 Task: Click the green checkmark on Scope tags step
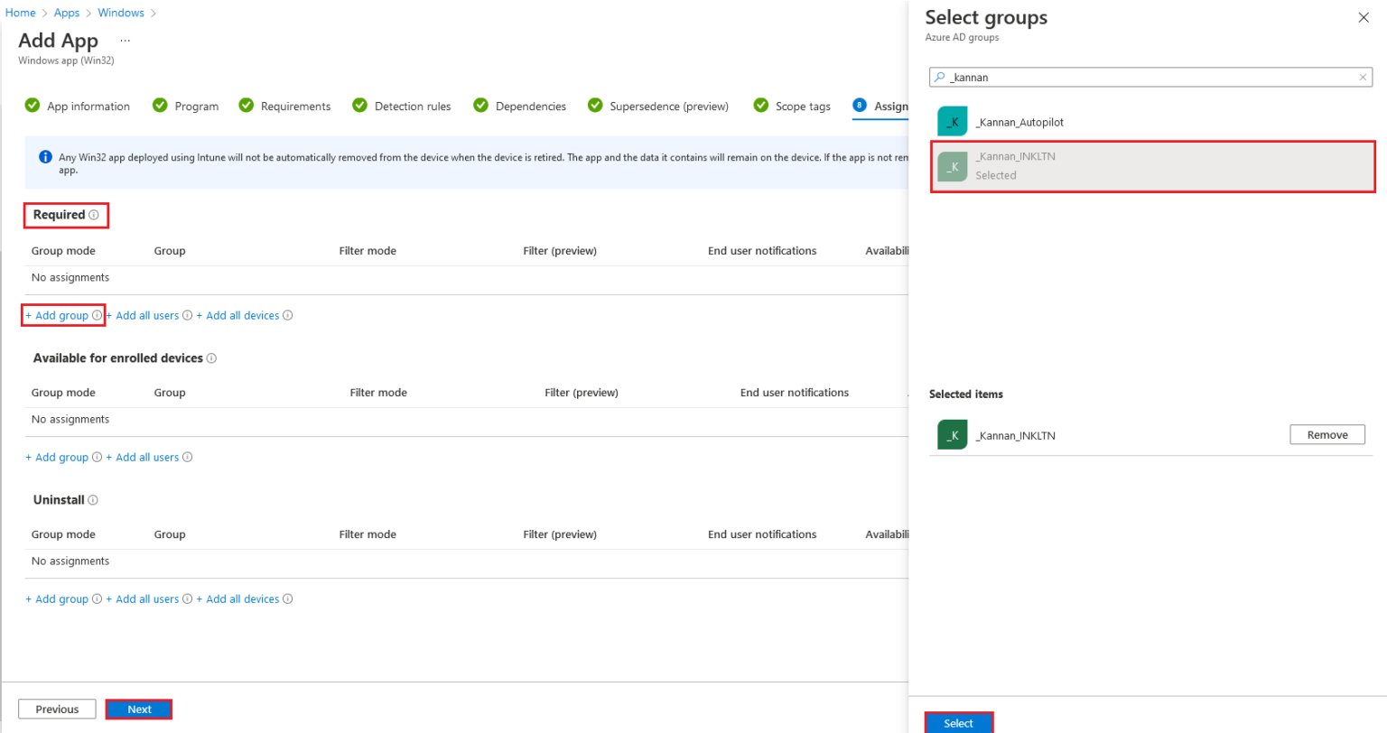pyautogui.click(x=759, y=106)
